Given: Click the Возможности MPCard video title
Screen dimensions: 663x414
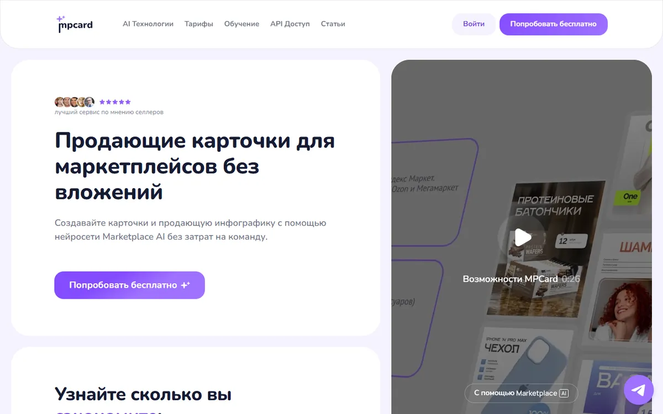Looking at the screenshot, I should 510,279.
